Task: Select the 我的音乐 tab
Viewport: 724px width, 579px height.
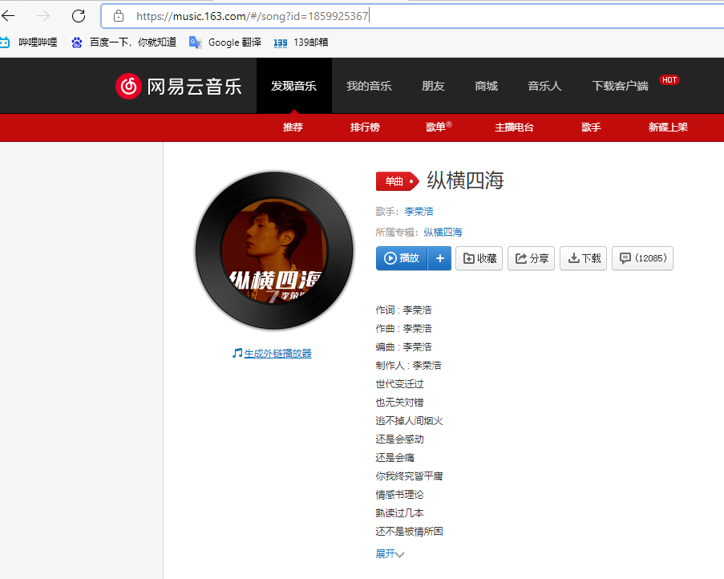Action: 369,86
